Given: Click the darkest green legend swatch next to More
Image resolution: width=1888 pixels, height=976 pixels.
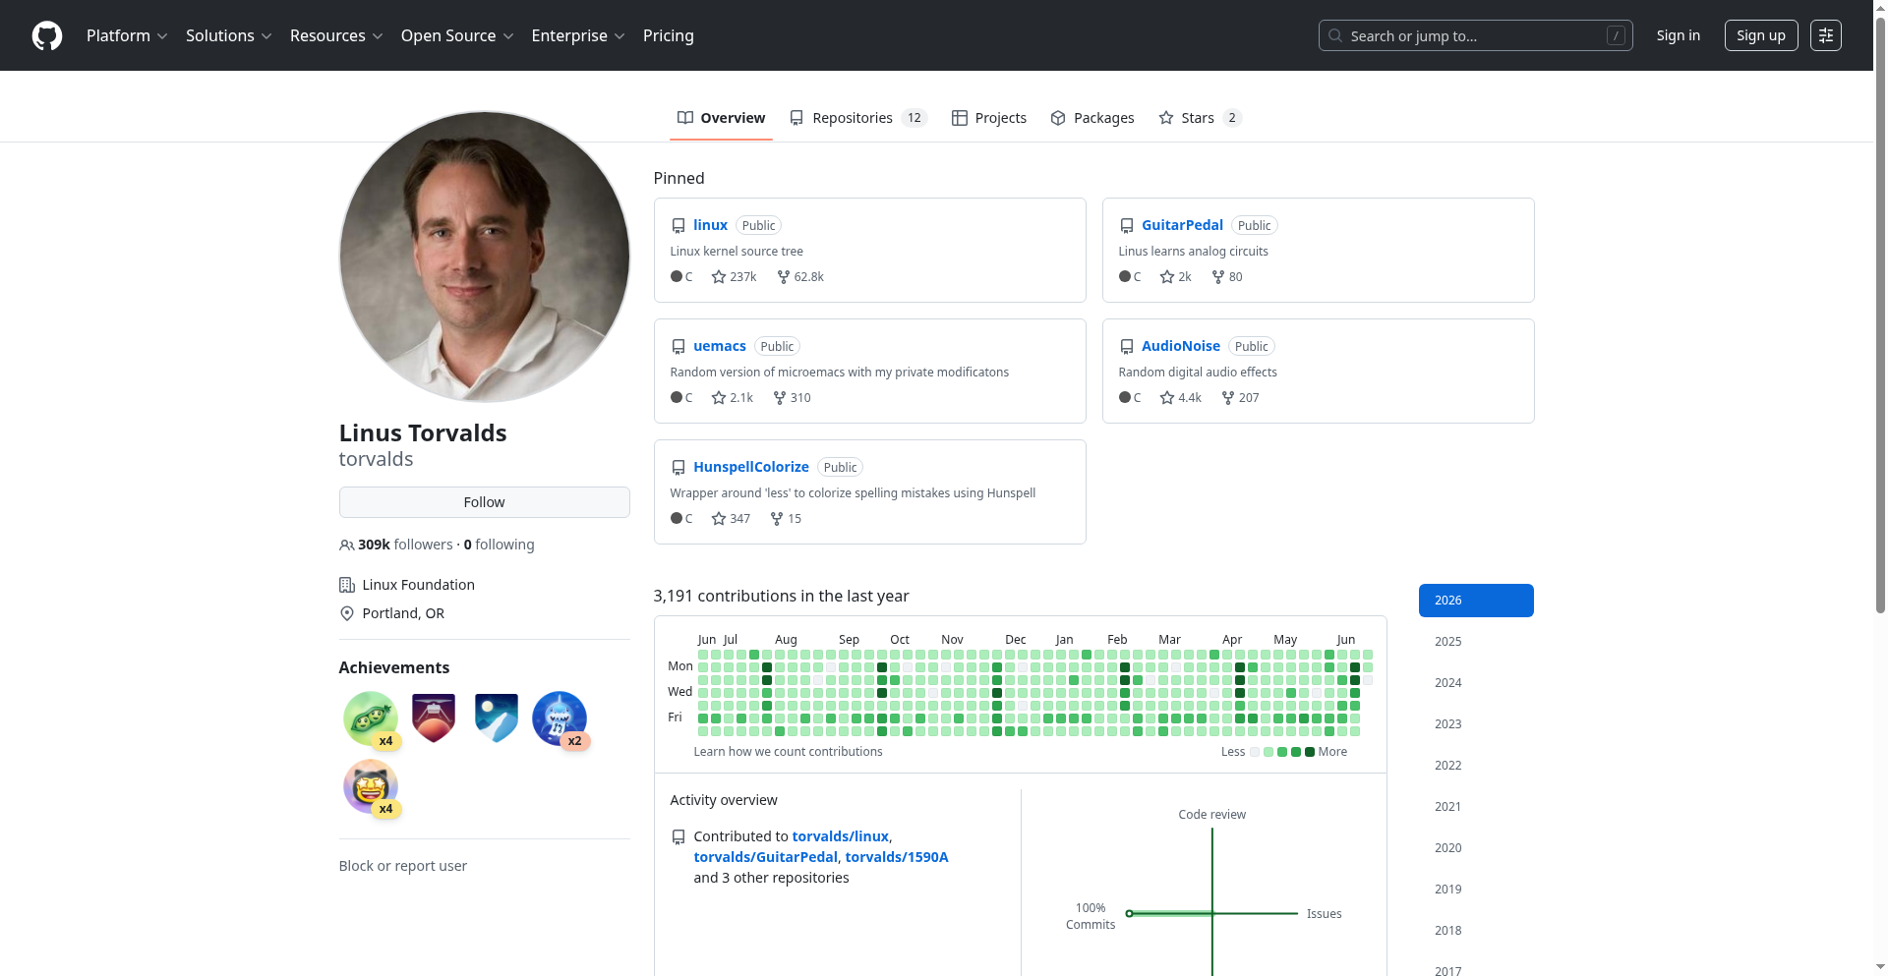Looking at the screenshot, I should (1310, 752).
